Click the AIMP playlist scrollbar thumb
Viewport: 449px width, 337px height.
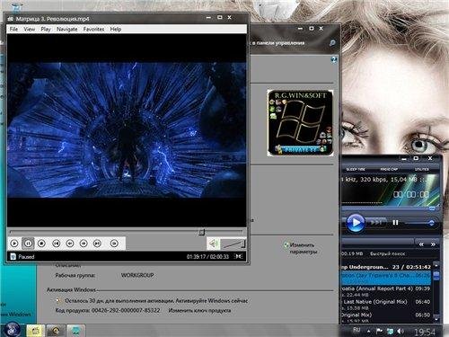click(x=436, y=276)
